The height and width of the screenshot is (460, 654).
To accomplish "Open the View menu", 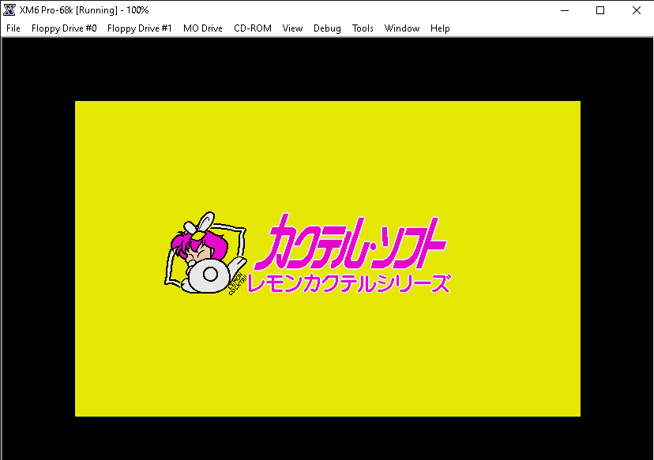I will coord(292,28).
